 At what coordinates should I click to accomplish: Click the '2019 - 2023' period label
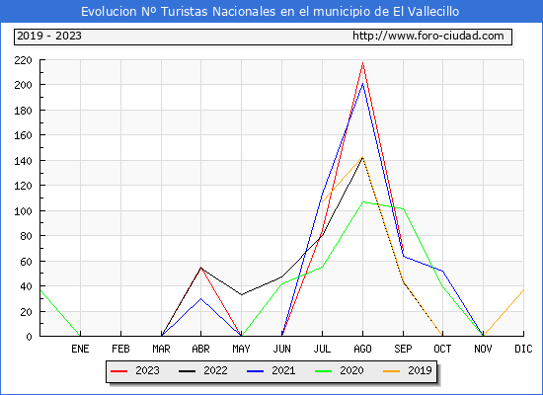(49, 36)
